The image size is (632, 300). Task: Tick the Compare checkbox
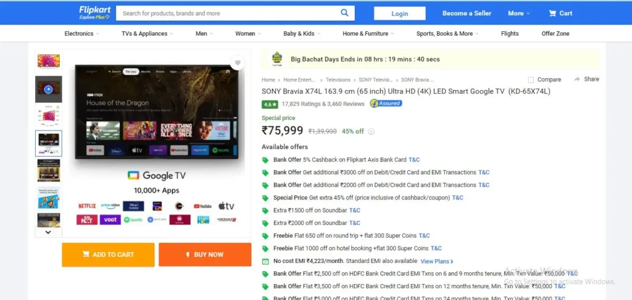pos(531,79)
